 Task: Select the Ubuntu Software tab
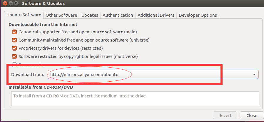(x=24, y=15)
